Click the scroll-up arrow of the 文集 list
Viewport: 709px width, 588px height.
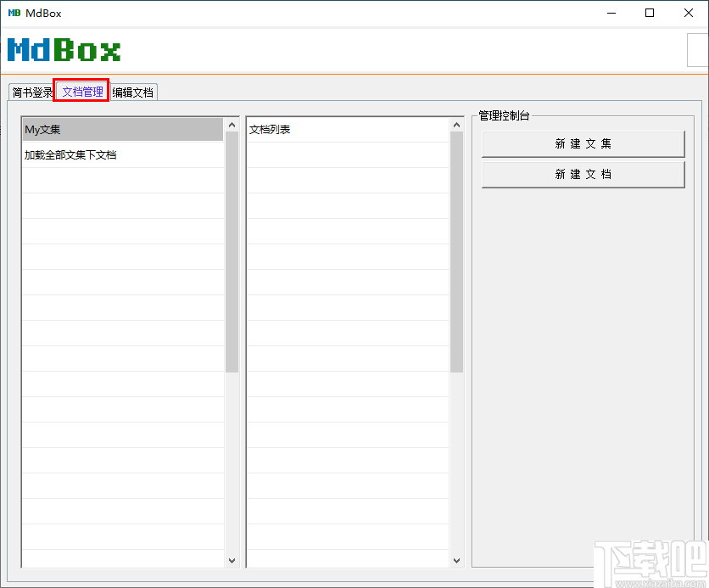tap(232, 124)
